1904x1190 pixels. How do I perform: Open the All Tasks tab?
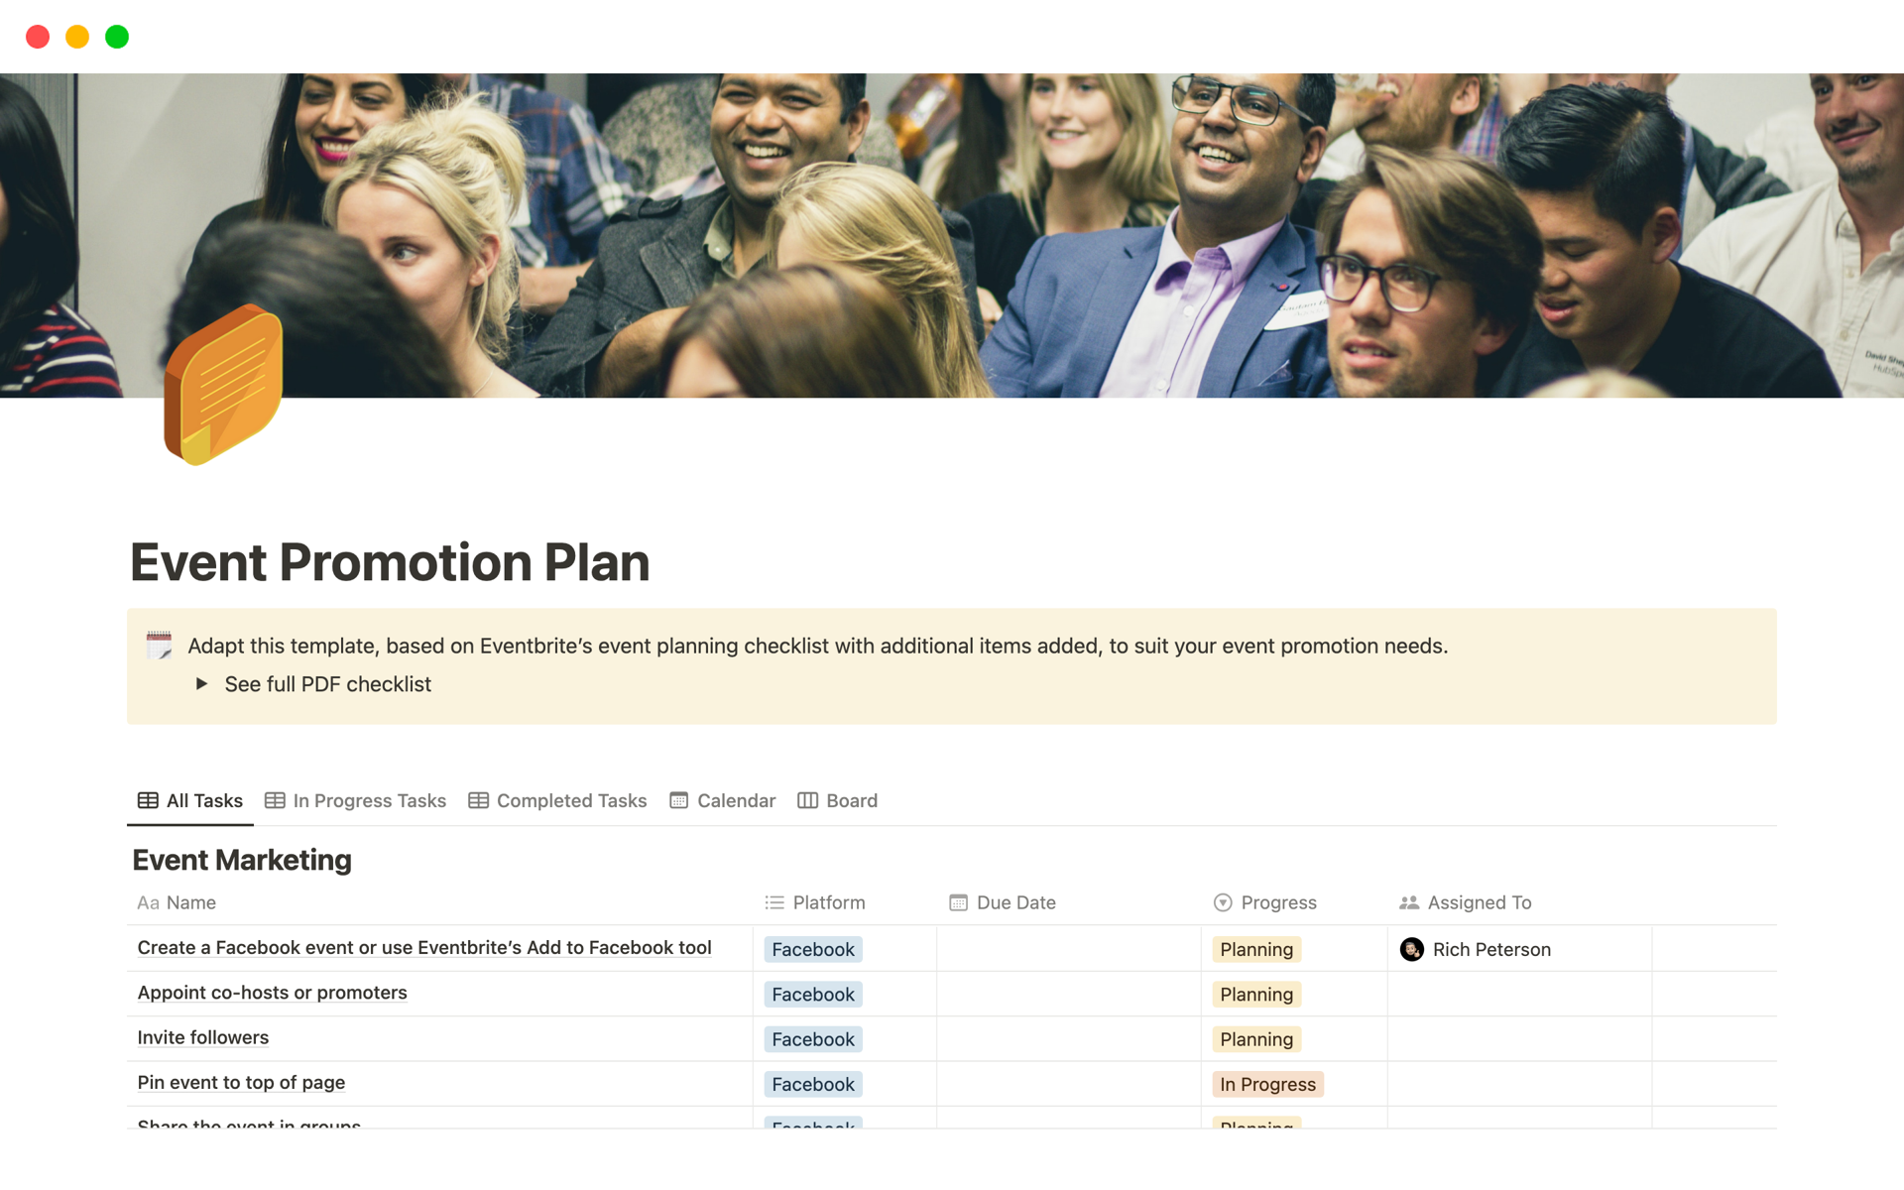[190, 800]
